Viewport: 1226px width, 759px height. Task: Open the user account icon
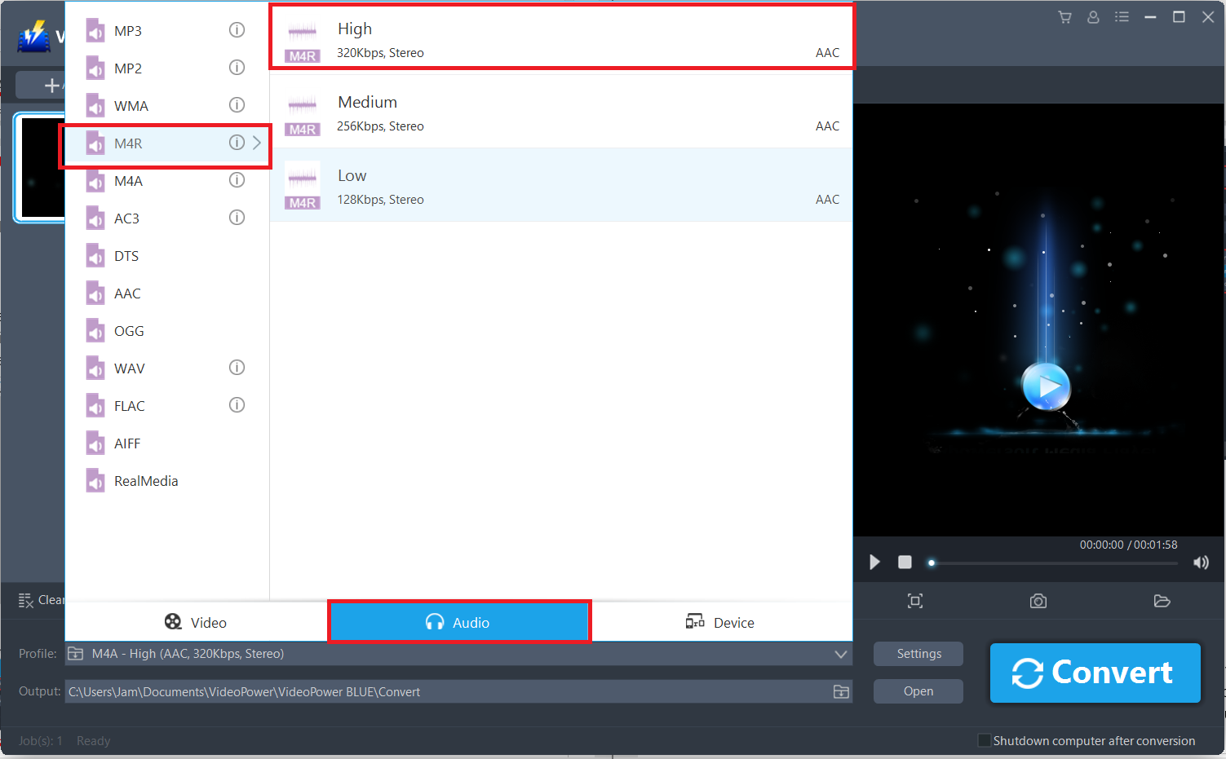(x=1093, y=16)
